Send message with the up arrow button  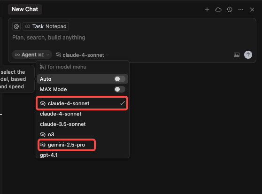248,55
